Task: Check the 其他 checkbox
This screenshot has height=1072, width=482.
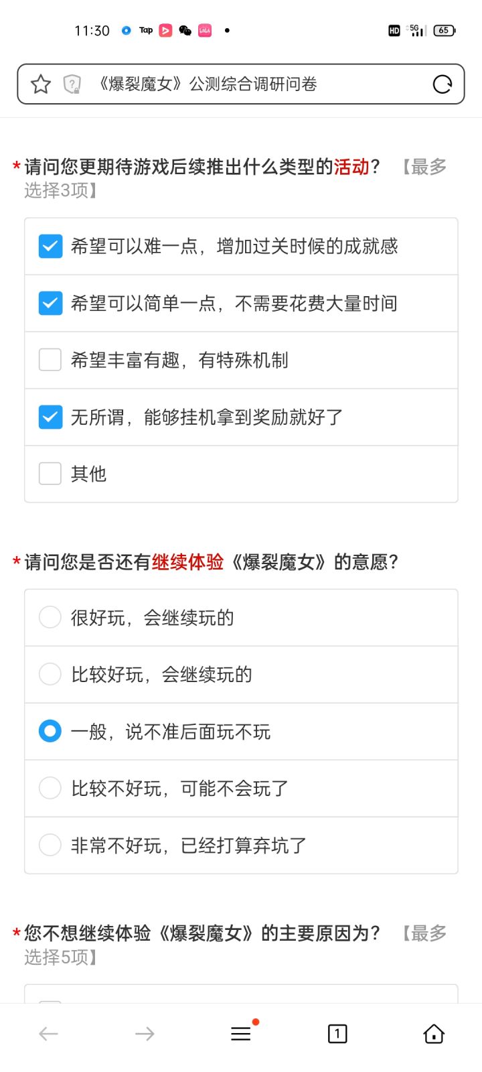Action: [50, 474]
